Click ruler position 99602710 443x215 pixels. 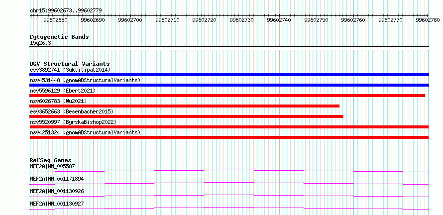[168, 20]
